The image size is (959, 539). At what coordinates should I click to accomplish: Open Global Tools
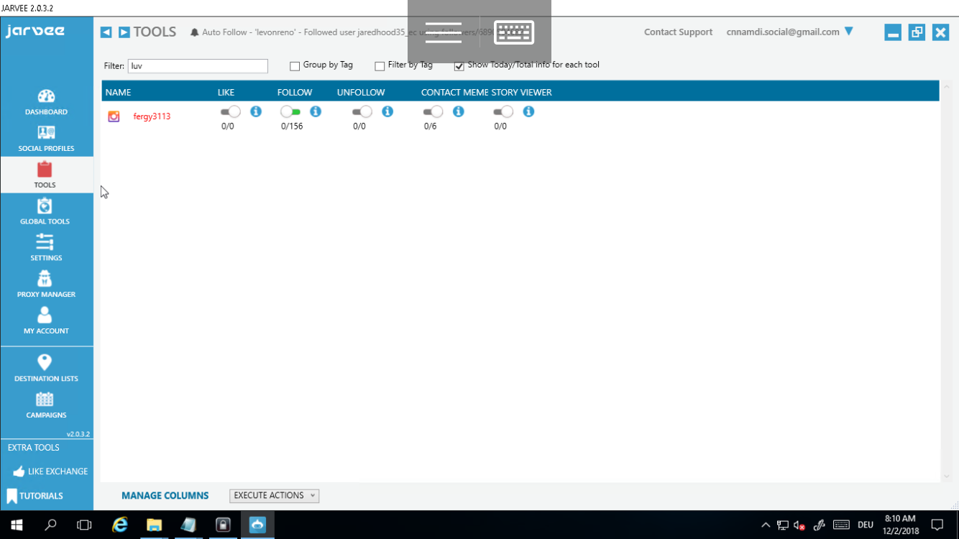46,212
